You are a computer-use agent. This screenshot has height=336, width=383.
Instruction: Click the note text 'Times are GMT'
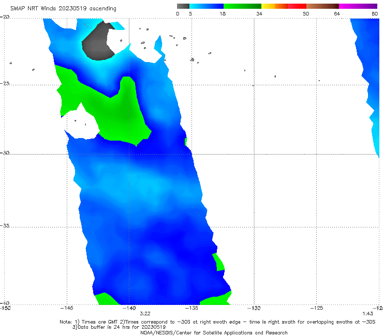100,322
